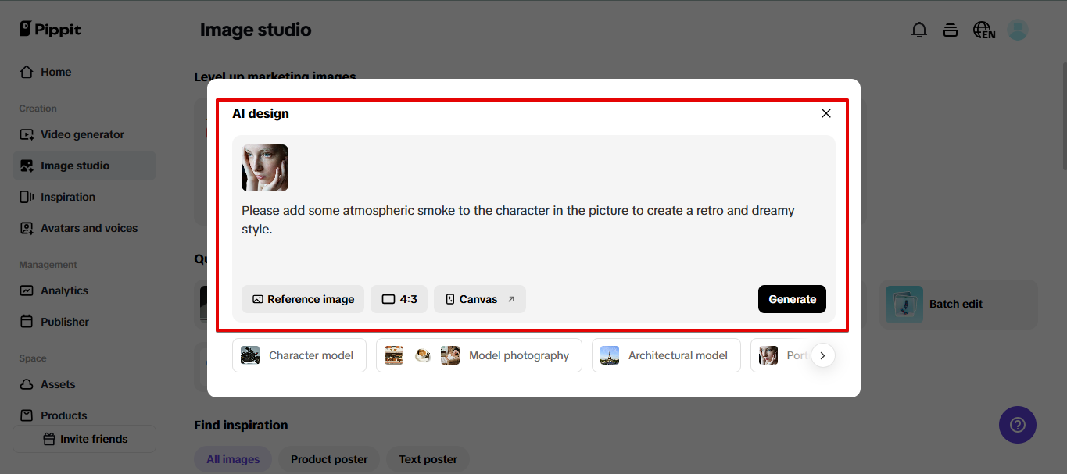Open the EN language globe icon
This screenshot has width=1067, height=474.
point(983,29)
